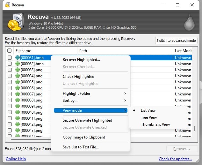Click green status dot for [000035].png
The height and width of the screenshot is (165, 202).
coord(18,82)
